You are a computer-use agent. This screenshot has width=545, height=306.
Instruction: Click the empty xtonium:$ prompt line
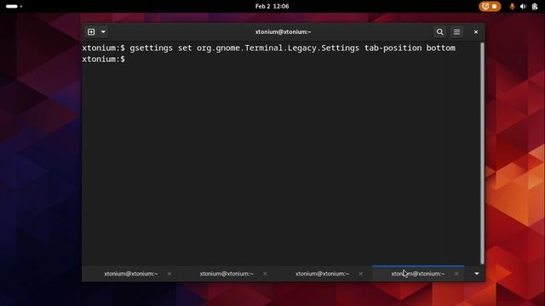click(x=104, y=59)
